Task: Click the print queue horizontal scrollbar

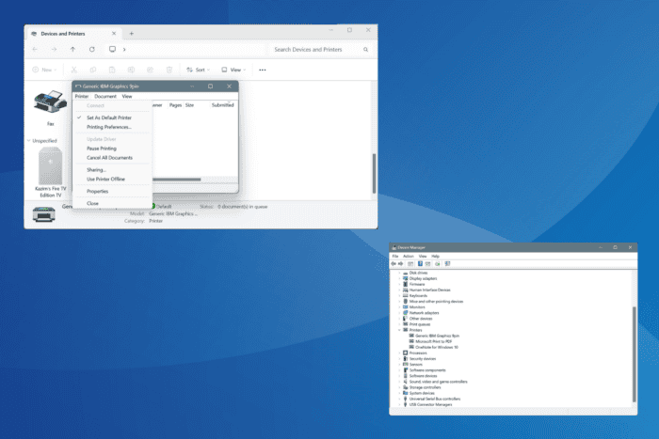Action: tap(177, 180)
